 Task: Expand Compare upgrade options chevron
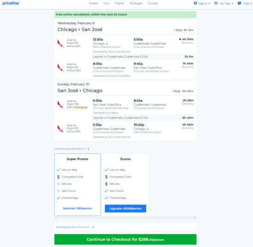[x=88, y=149]
